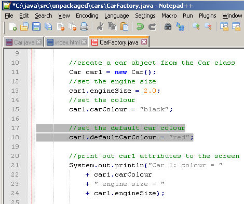Click the "new" keyword on line 11
This screenshot has height=204, width=244.
(x=121, y=72)
